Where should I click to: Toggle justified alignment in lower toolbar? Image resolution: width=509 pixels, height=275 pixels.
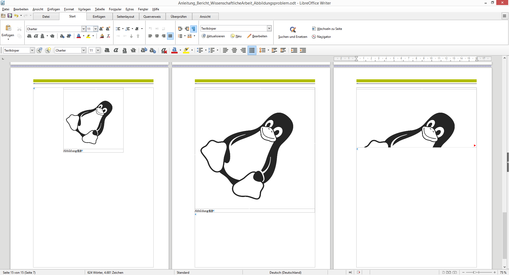point(252,50)
